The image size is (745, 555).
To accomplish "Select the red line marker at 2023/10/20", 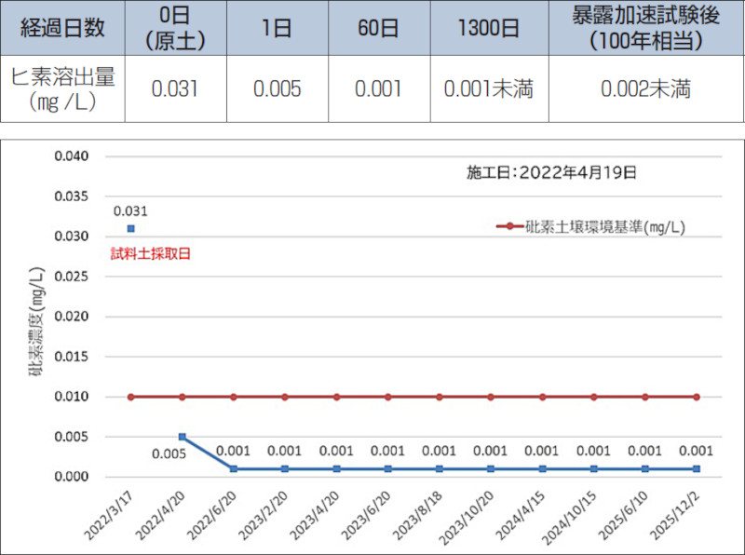I will click(x=491, y=397).
